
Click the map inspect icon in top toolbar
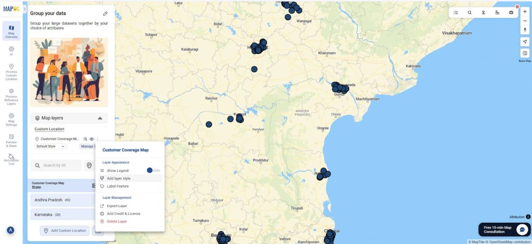(456, 12)
